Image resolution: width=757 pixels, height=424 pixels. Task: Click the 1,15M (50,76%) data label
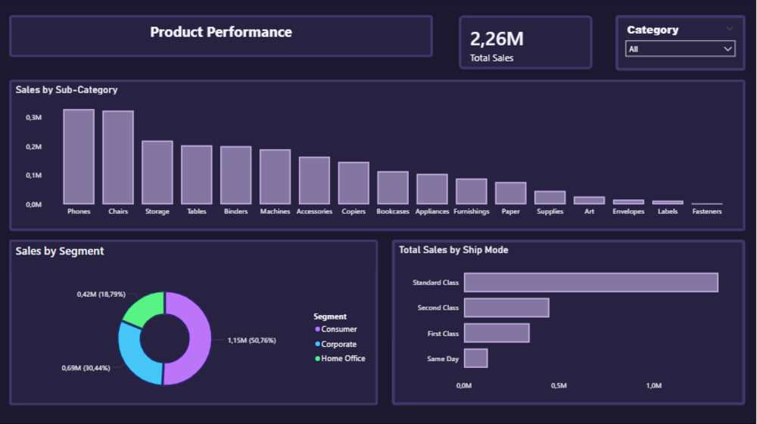pyautogui.click(x=251, y=341)
